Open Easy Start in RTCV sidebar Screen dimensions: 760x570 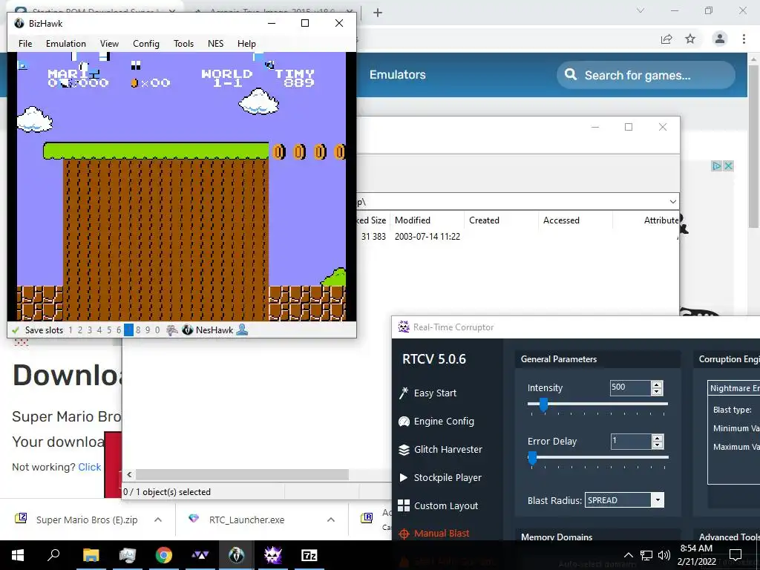tap(435, 393)
